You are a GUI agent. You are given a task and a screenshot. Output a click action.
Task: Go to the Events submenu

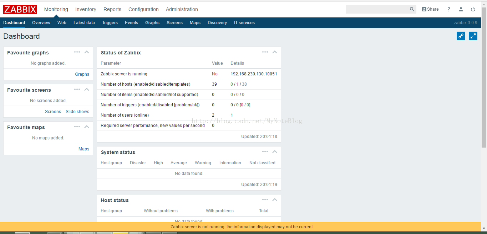(x=131, y=23)
